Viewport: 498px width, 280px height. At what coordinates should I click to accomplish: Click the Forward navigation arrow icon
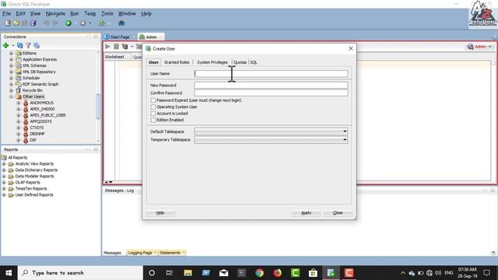[83, 23]
